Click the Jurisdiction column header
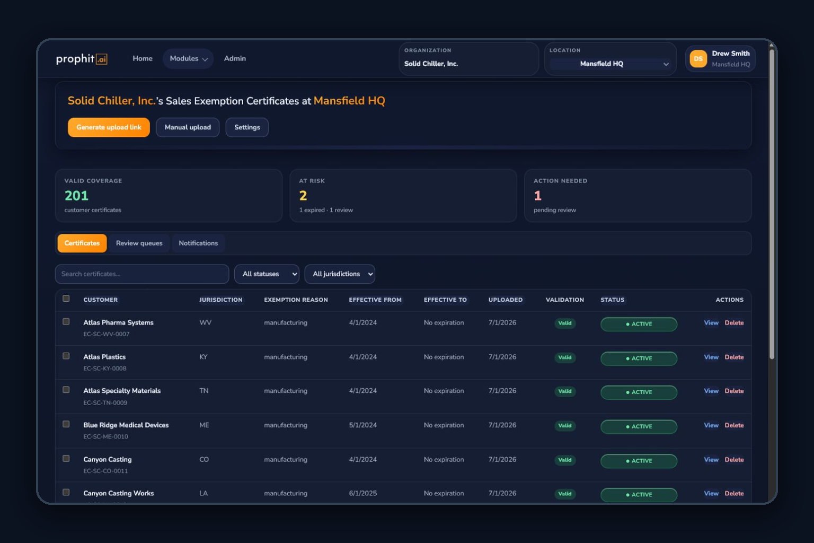814x543 pixels. (221, 300)
